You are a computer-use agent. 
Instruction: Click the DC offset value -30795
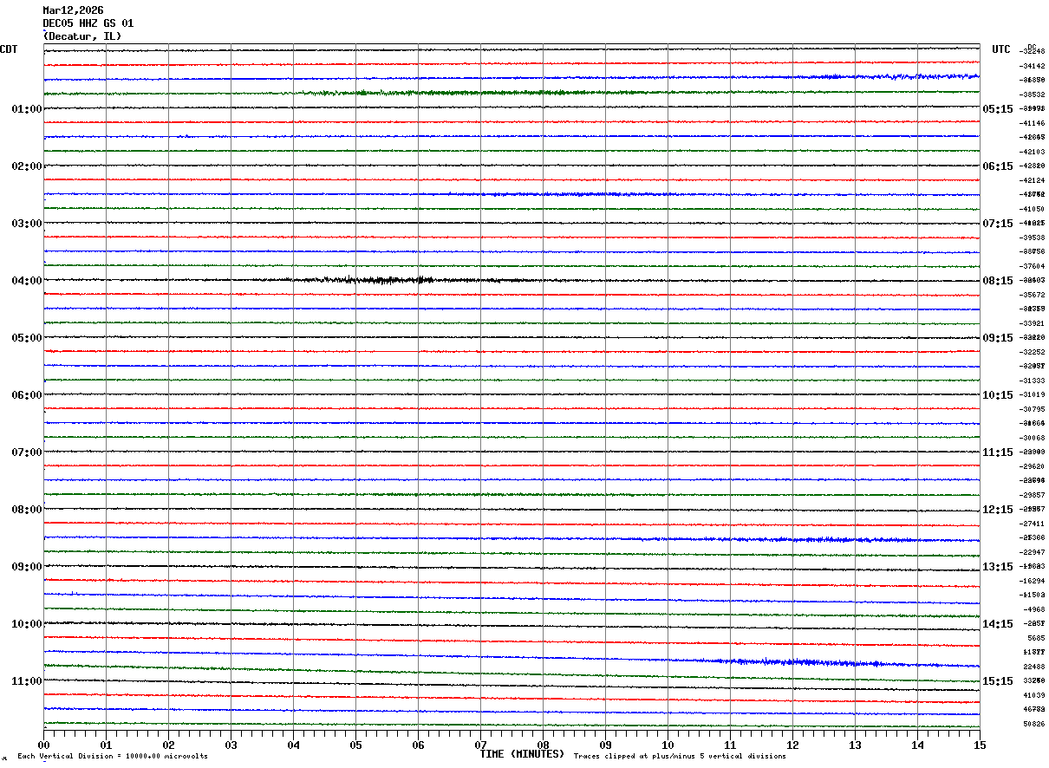point(1033,409)
